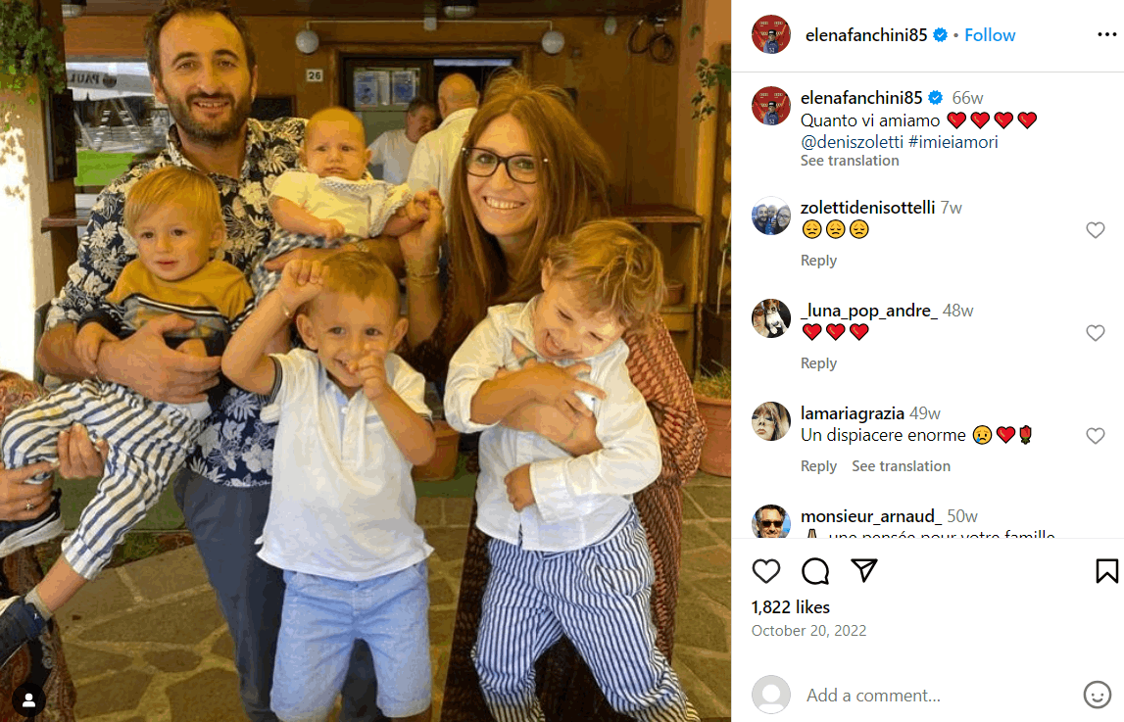
Task: Open the emoji picker smiley icon
Action: point(1097,694)
